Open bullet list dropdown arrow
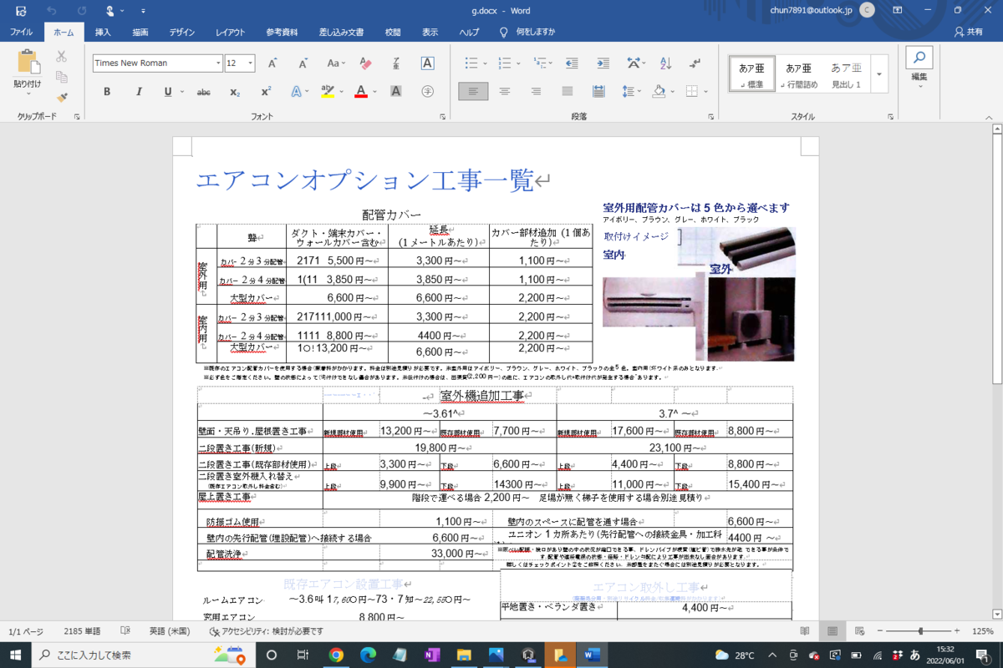The height and width of the screenshot is (668, 1003). coord(486,63)
